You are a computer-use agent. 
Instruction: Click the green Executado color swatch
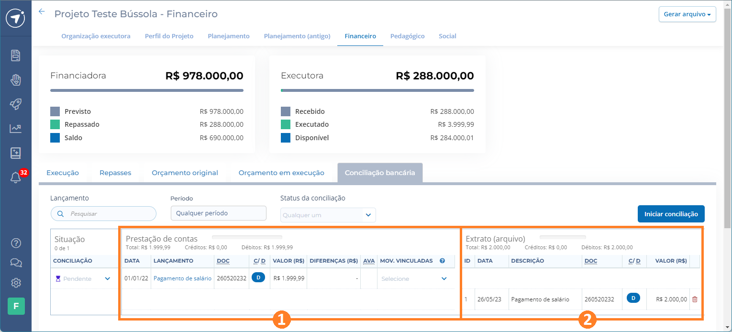(x=286, y=124)
